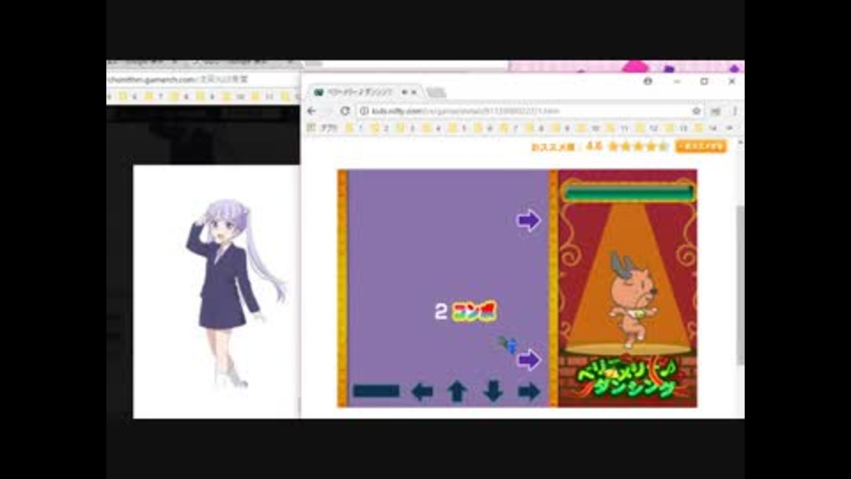This screenshot has width=851, height=479.
Task: Click the purple arrow just above the bottom row
Action: (x=528, y=359)
